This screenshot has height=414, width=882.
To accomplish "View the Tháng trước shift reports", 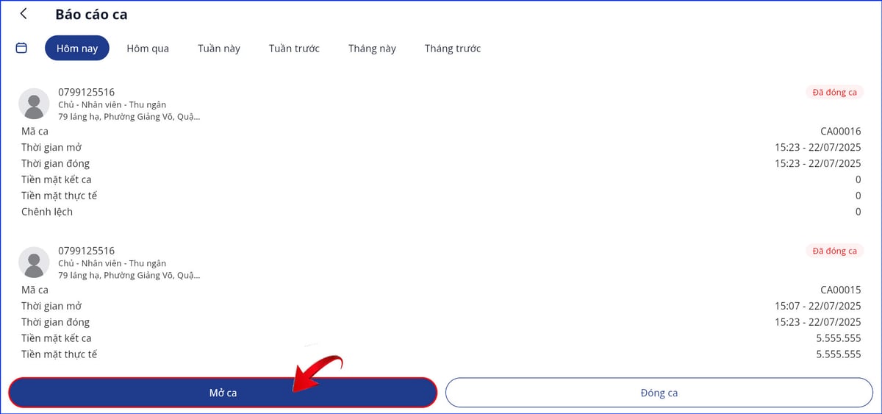I will coord(453,49).
